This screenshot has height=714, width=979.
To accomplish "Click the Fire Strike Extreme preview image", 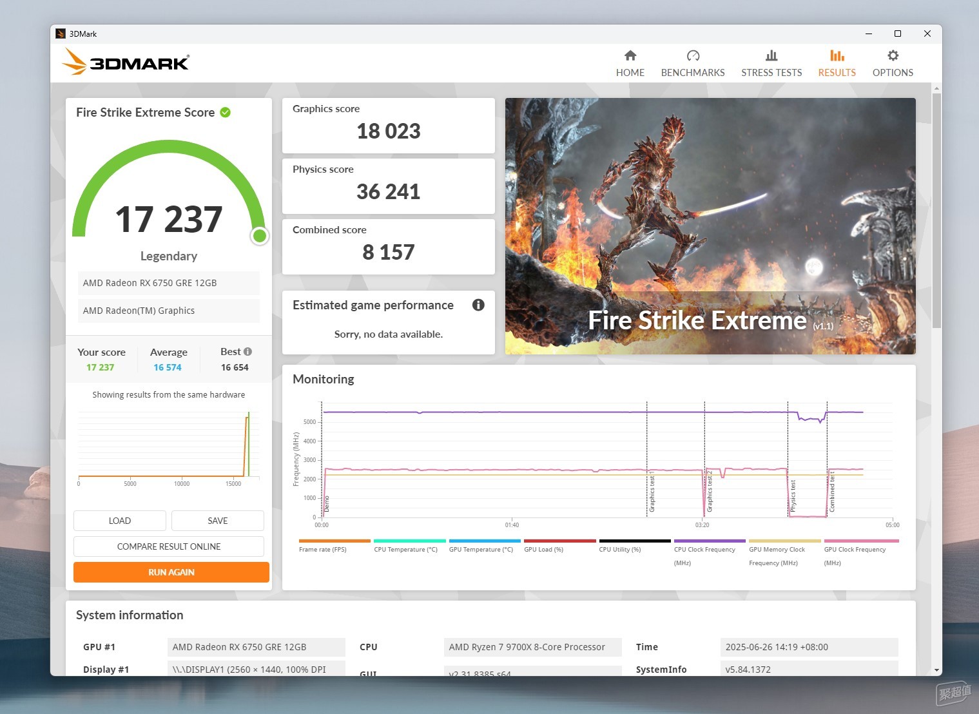I will 710,226.
